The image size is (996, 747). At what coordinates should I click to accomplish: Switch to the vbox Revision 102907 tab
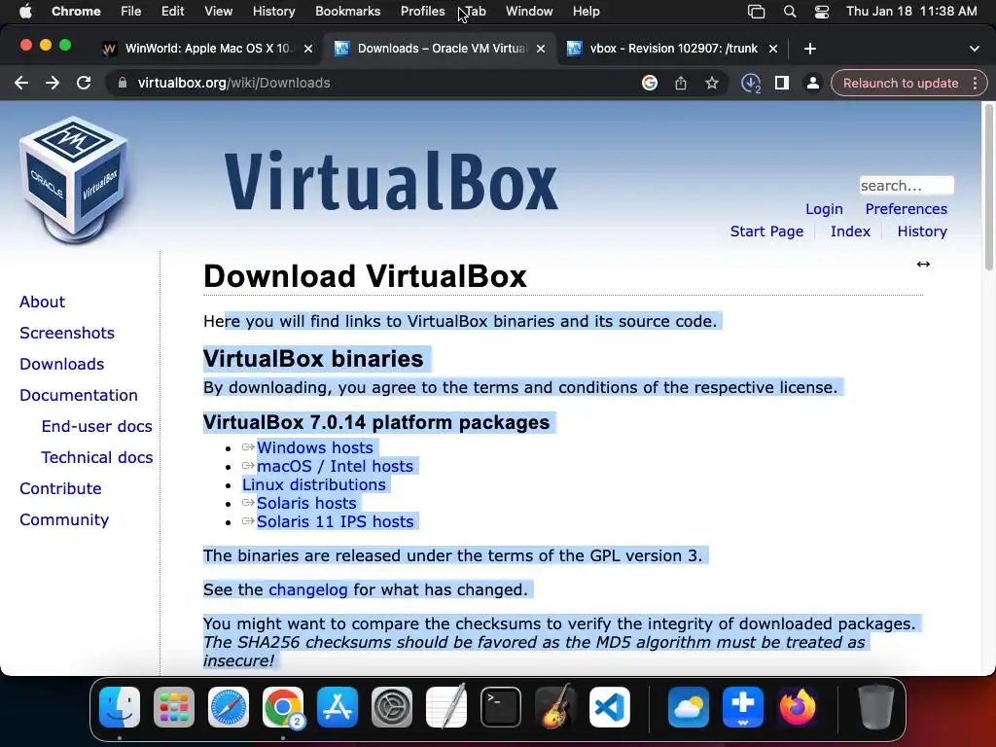pyautogui.click(x=673, y=49)
